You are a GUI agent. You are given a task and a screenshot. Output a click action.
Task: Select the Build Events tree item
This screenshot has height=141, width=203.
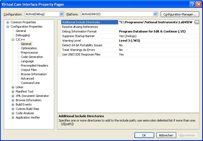click(24, 104)
